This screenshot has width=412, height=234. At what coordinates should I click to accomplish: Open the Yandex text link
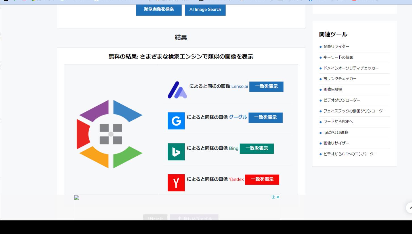pos(236,179)
